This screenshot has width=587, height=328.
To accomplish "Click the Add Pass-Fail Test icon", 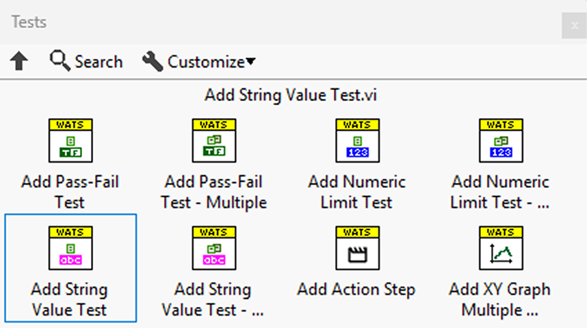I will click(x=70, y=139).
